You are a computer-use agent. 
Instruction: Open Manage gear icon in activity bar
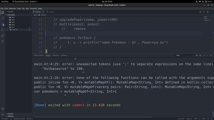pos(3,114)
